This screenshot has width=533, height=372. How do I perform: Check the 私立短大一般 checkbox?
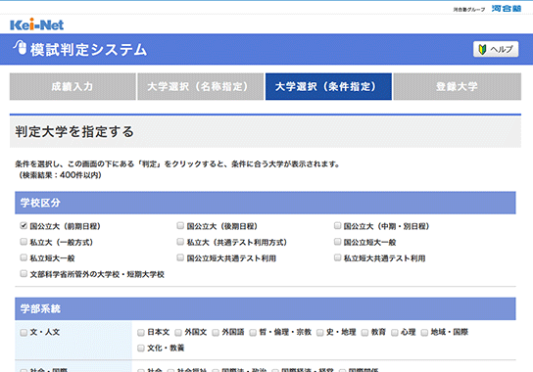[x=24, y=257]
